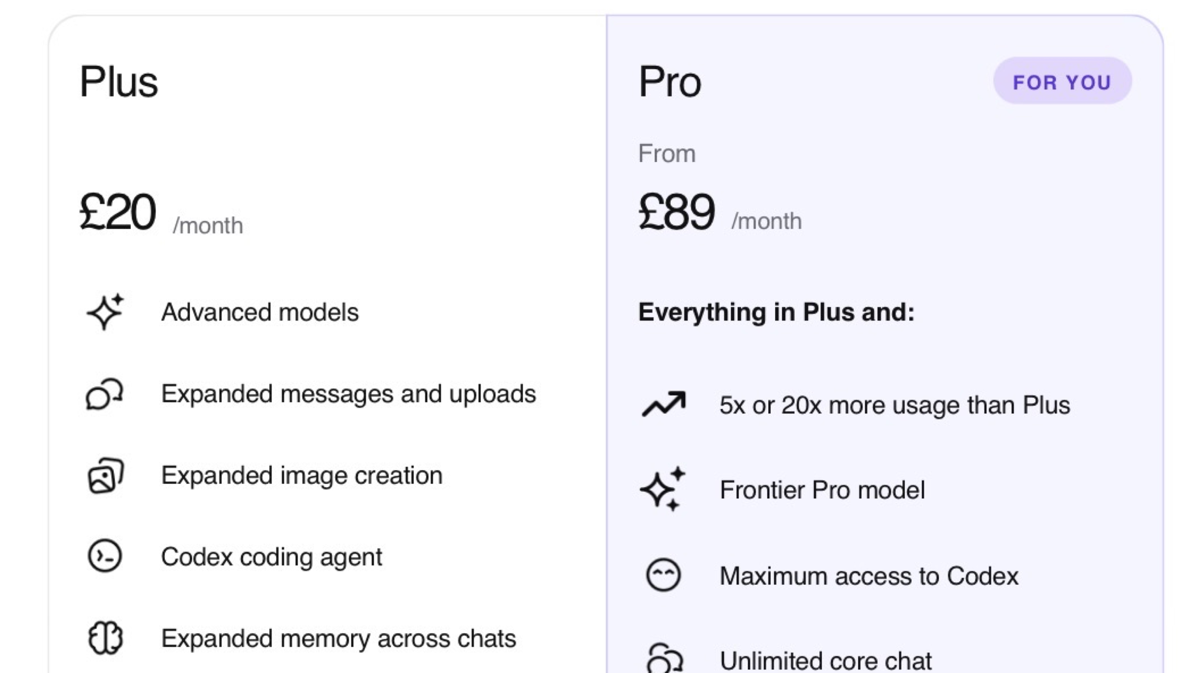Click the £89 per month price

tap(677, 213)
